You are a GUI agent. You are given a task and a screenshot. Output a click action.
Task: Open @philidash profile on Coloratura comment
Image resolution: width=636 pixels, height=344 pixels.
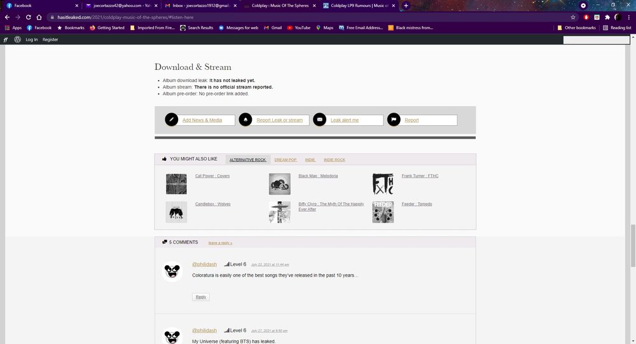(x=204, y=264)
